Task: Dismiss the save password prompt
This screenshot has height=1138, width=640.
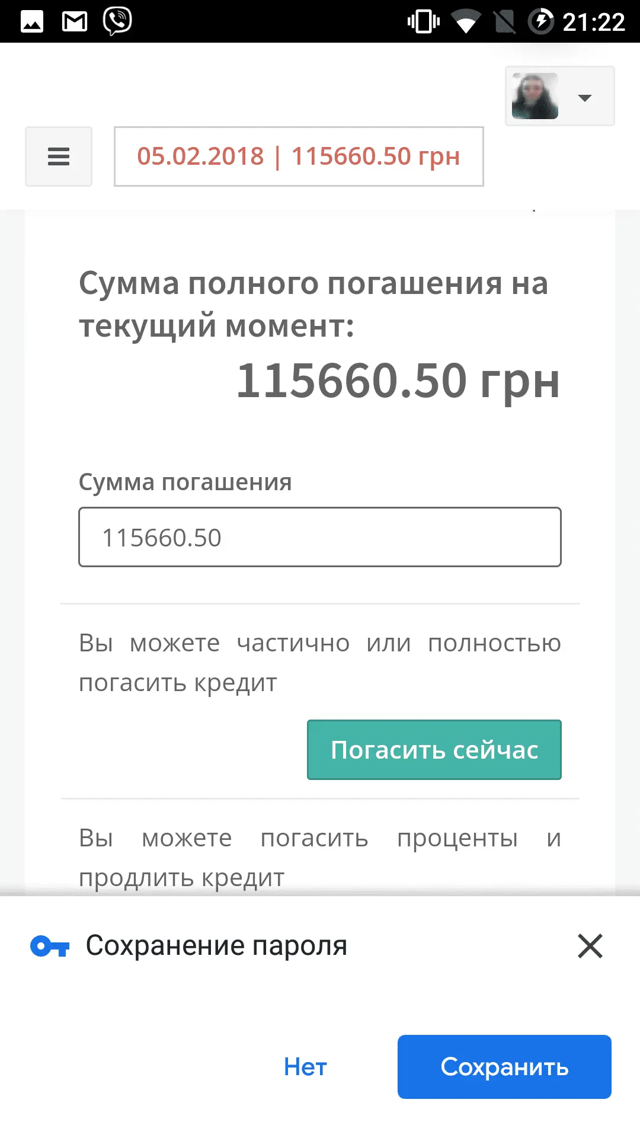Action: pyautogui.click(x=590, y=946)
